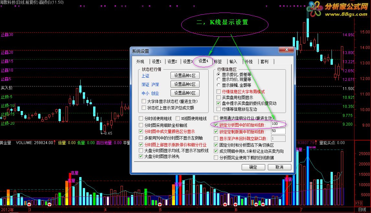The image size is (371, 213).
Task: Open the 设置2 tab
Action: point(172,62)
